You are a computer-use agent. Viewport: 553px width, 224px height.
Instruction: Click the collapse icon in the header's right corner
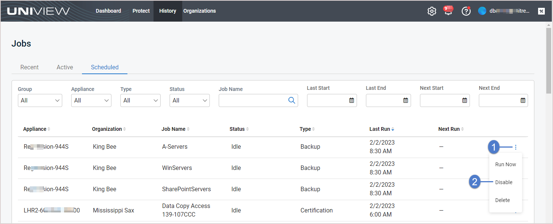541,11
